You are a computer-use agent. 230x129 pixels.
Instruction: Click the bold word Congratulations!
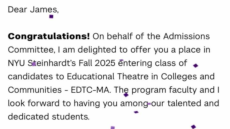click(x=49, y=37)
